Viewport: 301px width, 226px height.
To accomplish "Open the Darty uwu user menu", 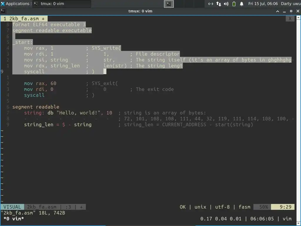I will pyautogui.click(x=291, y=4).
